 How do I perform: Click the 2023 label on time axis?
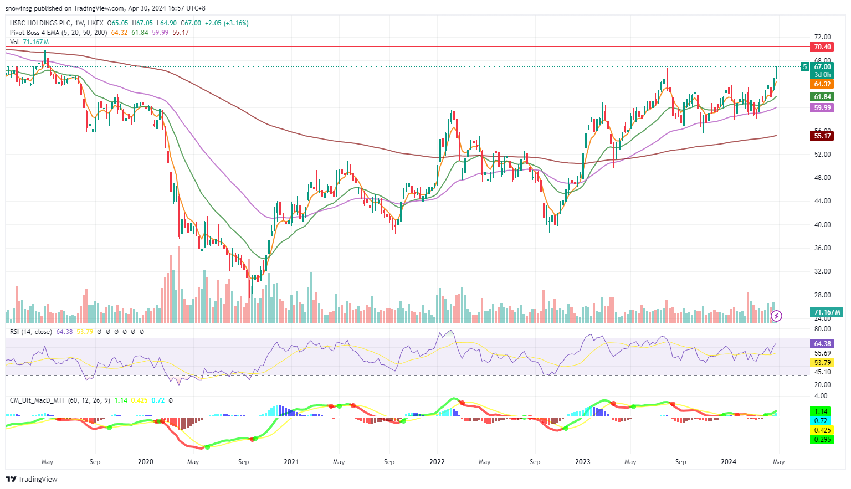click(x=582, y=462)
